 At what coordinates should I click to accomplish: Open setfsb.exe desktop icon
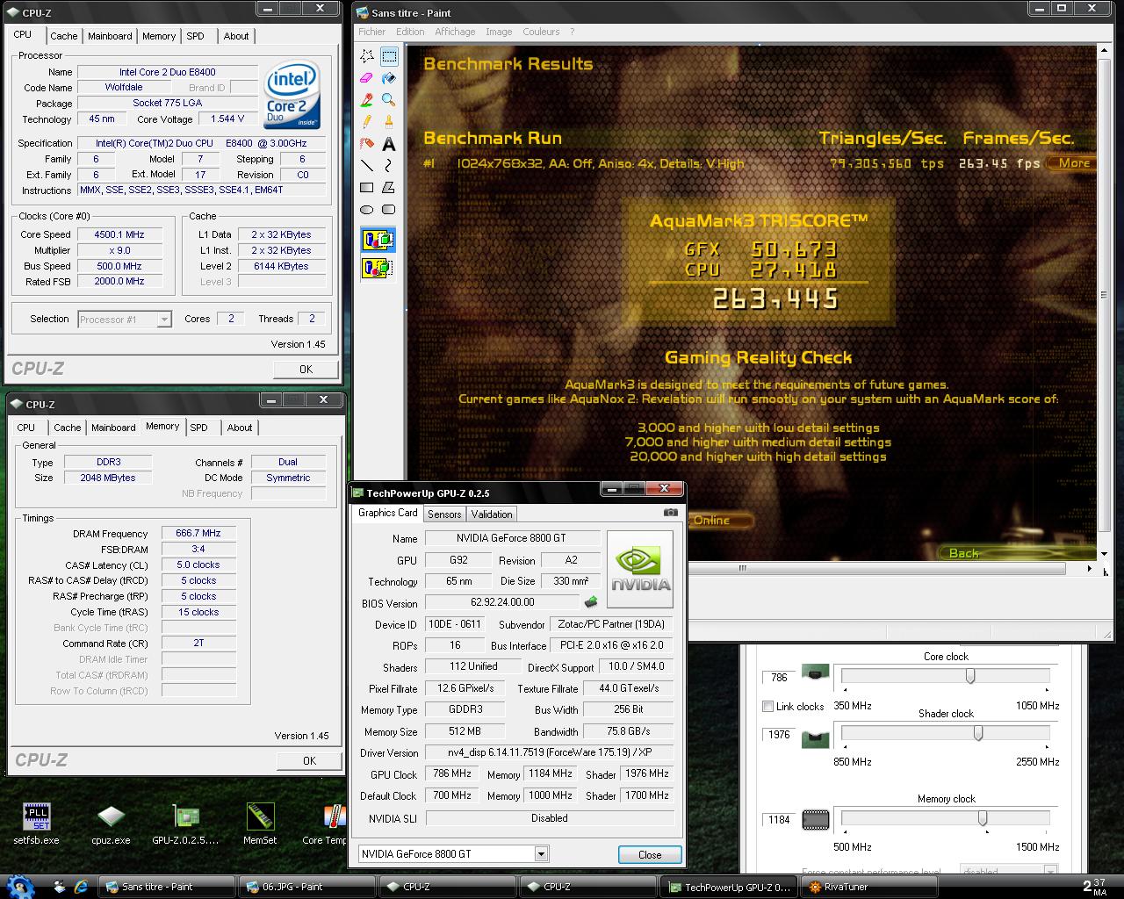(36, 823)
